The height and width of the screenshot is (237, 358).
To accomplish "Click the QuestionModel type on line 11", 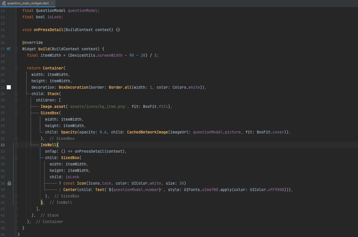I will [x=51, y=10].
